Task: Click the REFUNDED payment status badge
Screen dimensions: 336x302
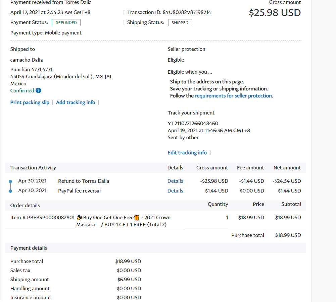Action: coord(66,23)
